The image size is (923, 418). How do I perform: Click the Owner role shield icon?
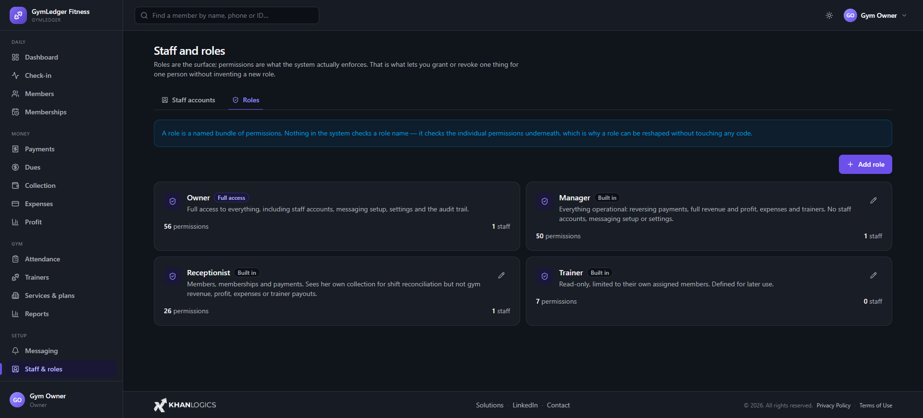[173, 201]
